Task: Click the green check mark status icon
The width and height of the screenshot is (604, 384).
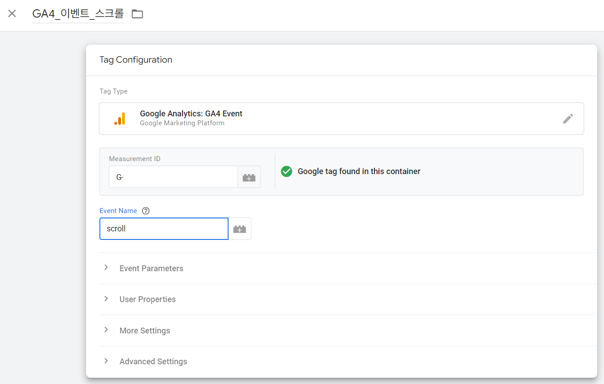Action: [287, 171]
